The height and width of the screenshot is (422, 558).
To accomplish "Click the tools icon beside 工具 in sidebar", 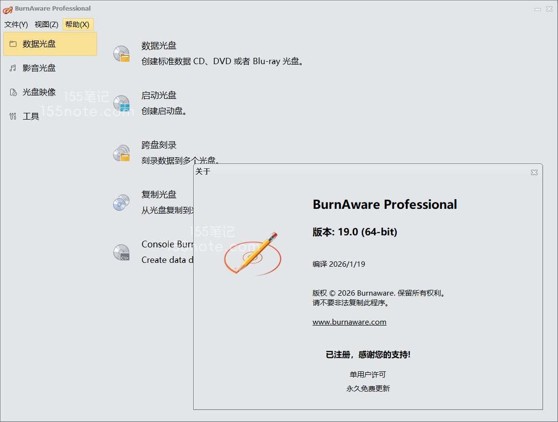I will click(13, 116).
